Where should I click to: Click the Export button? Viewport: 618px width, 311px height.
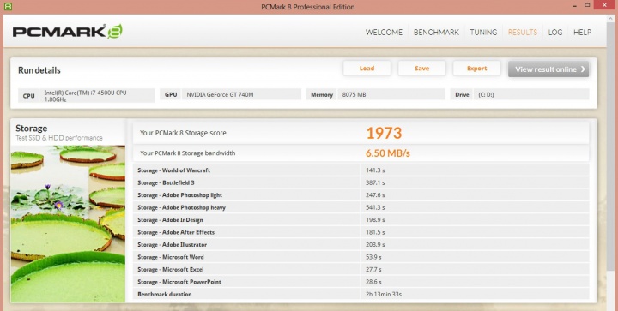pyautogui.click(x=477, y=69)
